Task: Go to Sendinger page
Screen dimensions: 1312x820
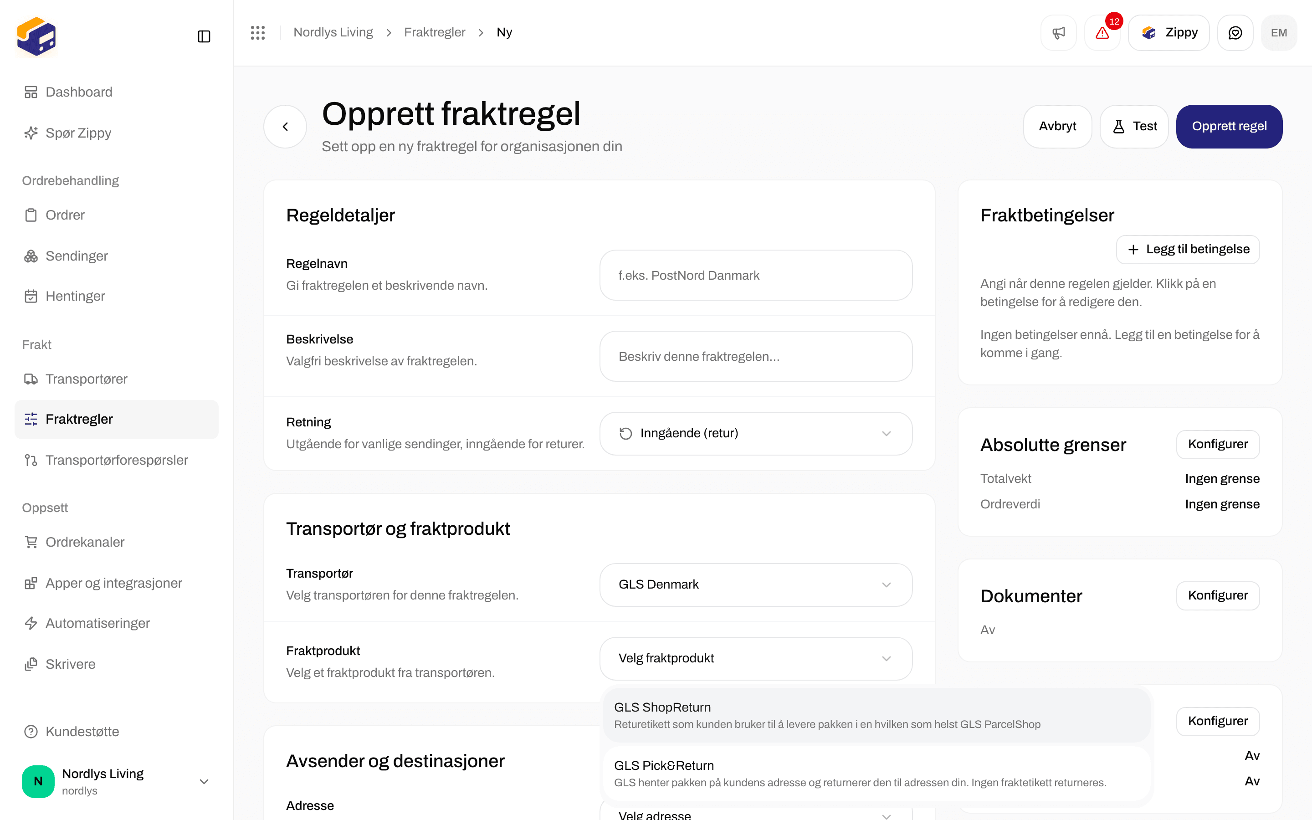Action: 117,256
